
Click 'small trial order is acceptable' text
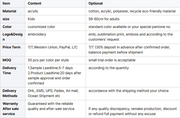[112, 60]
